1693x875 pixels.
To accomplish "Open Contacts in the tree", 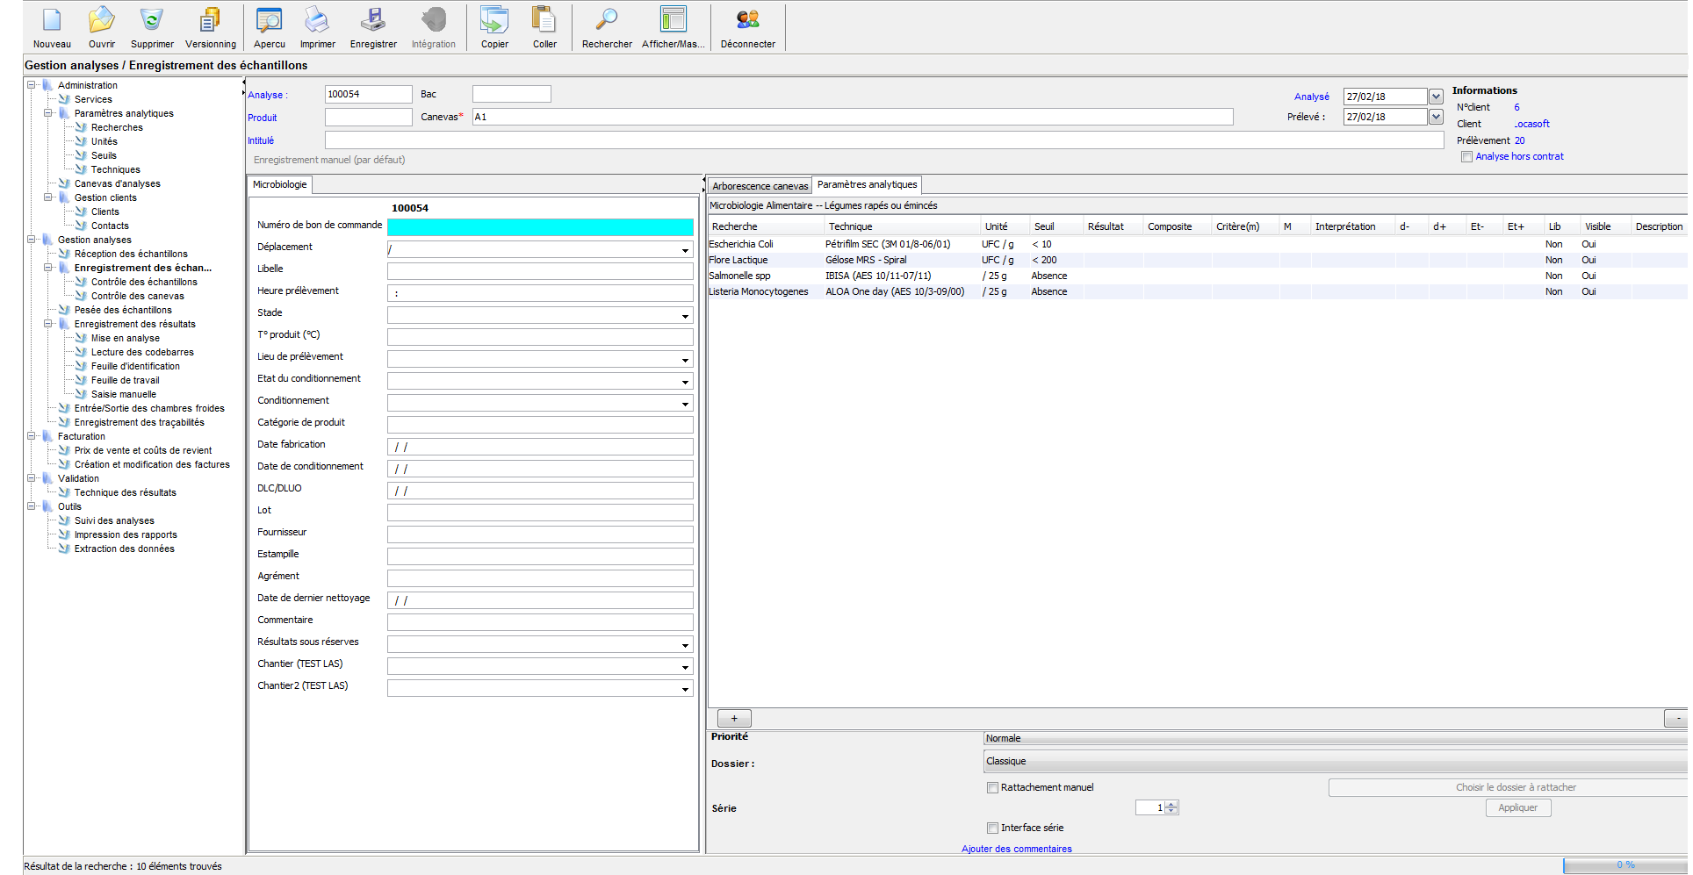I will [110, 226].
